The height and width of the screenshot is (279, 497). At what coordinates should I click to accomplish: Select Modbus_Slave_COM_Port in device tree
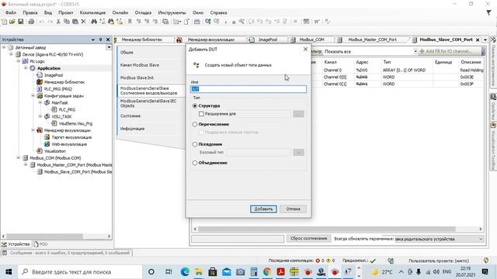coord(78,172)
